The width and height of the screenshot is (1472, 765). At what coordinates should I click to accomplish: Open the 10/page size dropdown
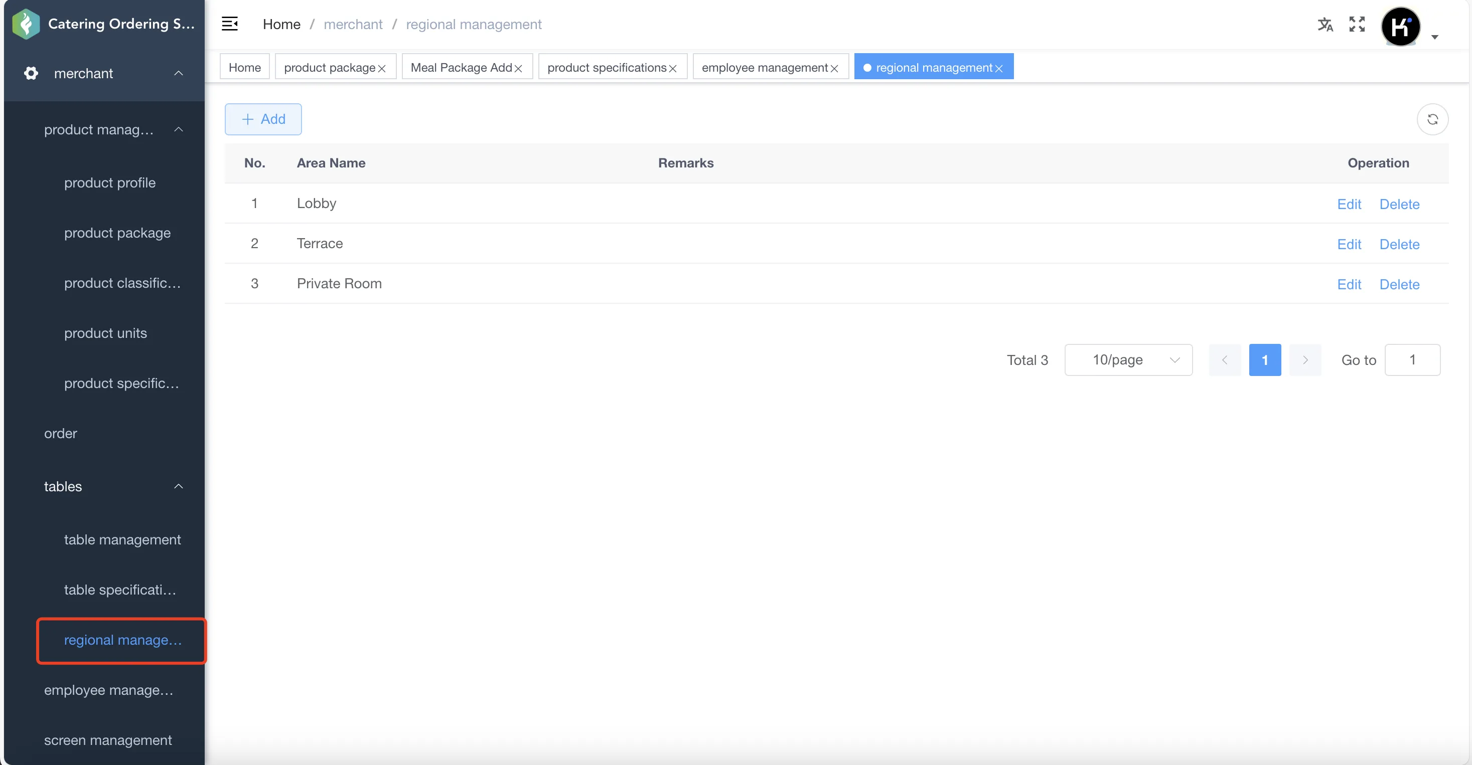(1128, 359)
